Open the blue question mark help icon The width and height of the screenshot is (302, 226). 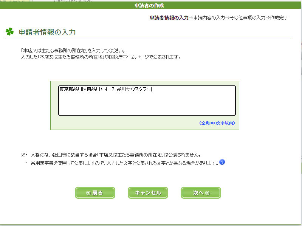click(222, 162)
